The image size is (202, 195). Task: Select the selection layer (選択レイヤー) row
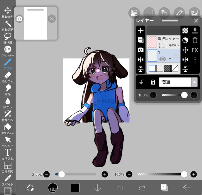pos(163,42)
